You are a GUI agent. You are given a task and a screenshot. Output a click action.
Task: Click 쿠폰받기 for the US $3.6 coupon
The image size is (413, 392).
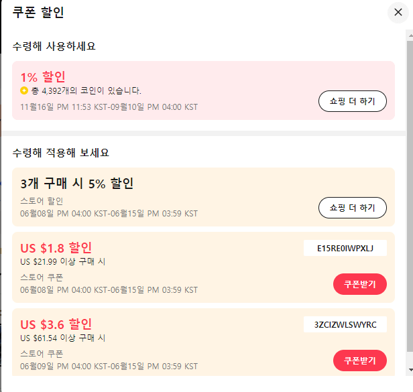click(x=360, y=361)
